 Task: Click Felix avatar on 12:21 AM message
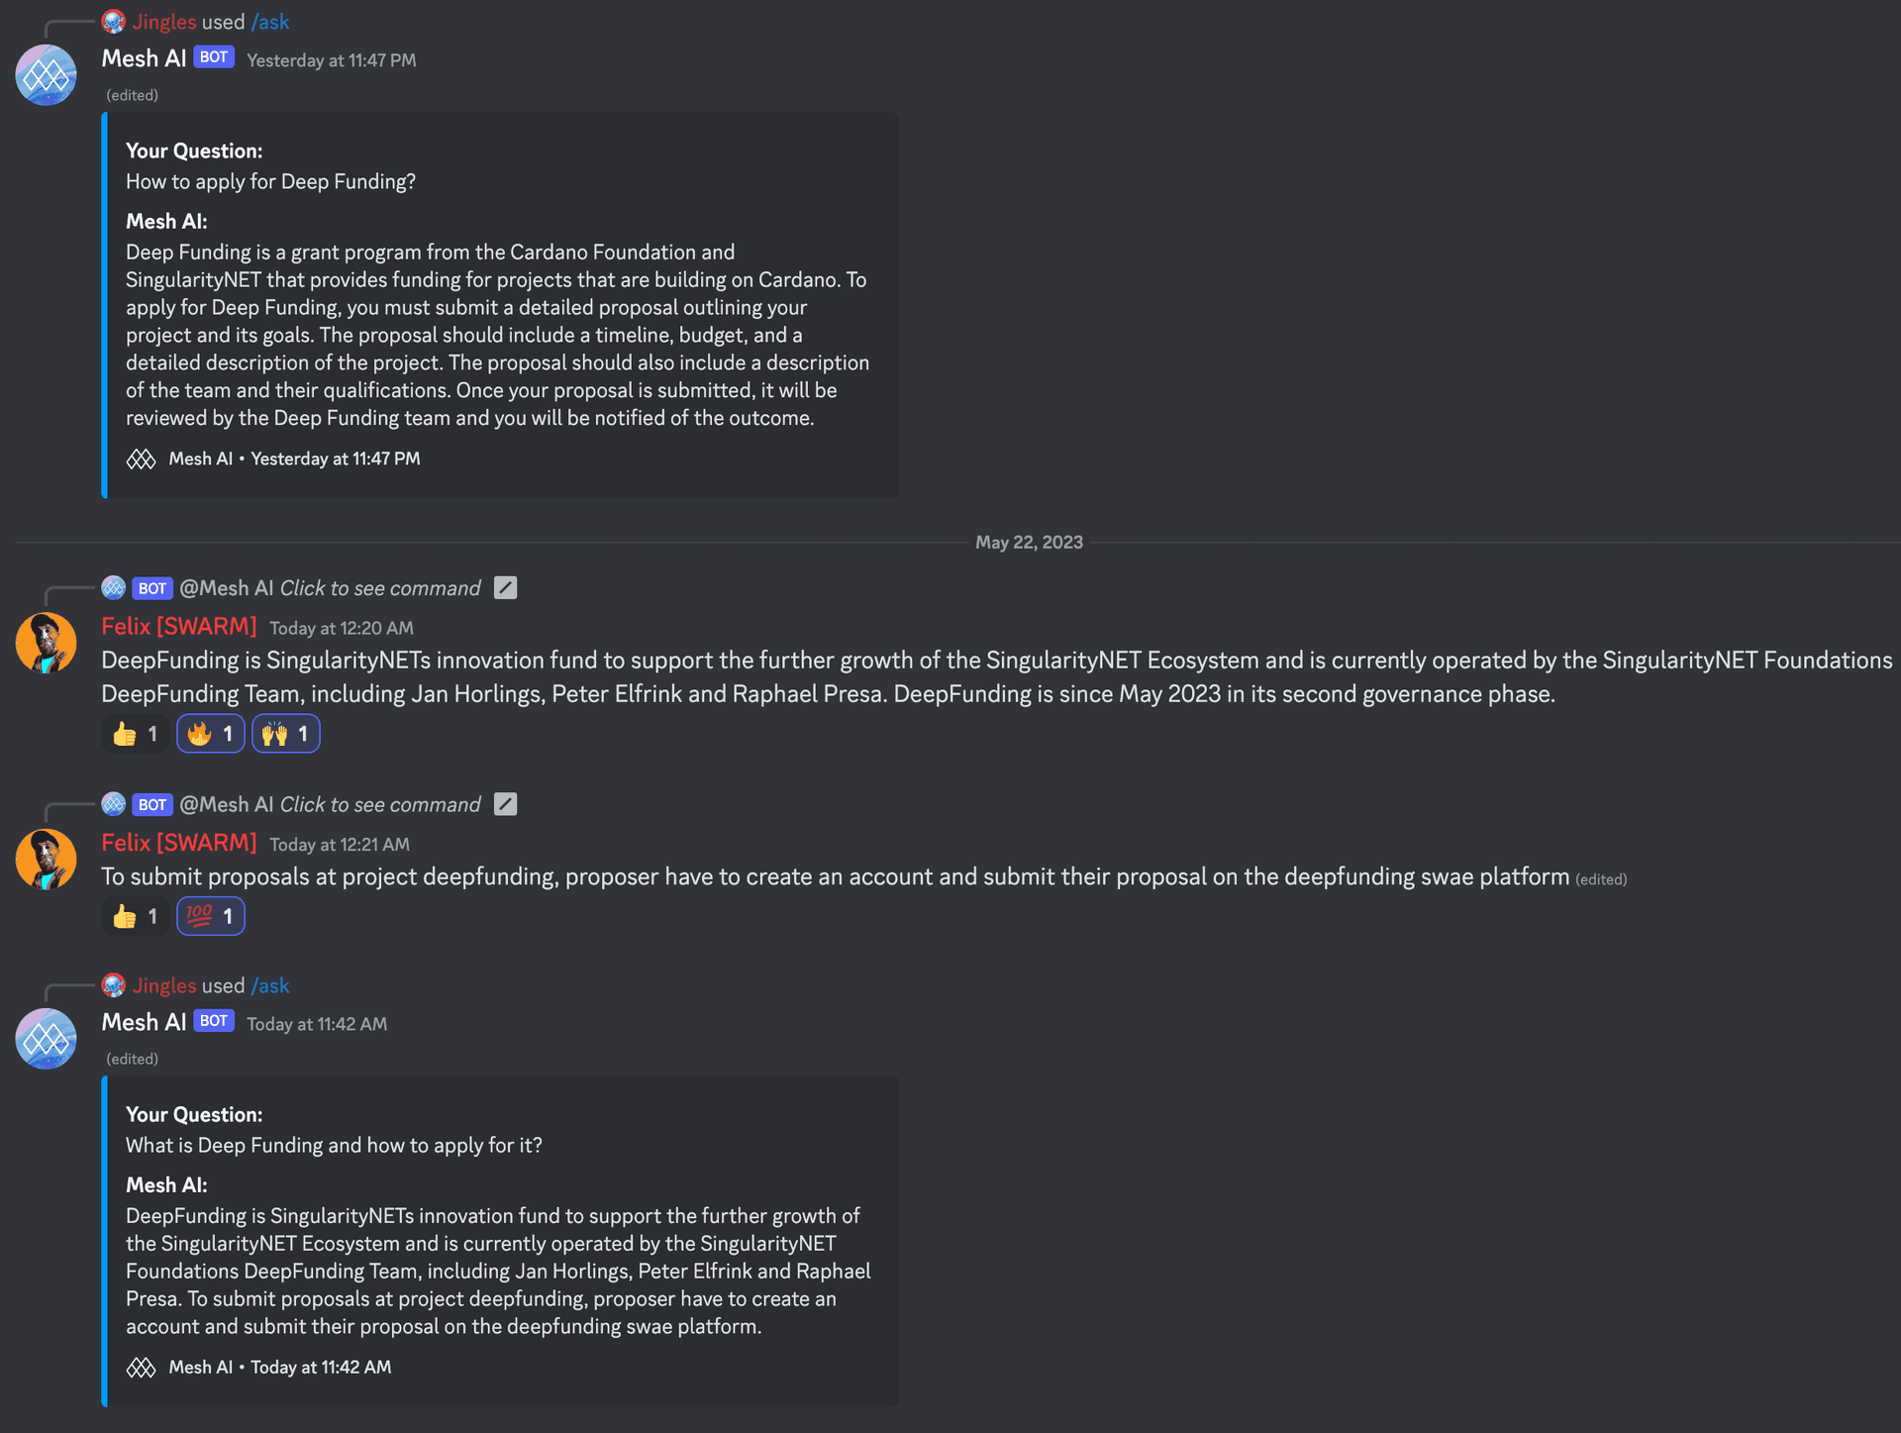(x=46, y=860)
